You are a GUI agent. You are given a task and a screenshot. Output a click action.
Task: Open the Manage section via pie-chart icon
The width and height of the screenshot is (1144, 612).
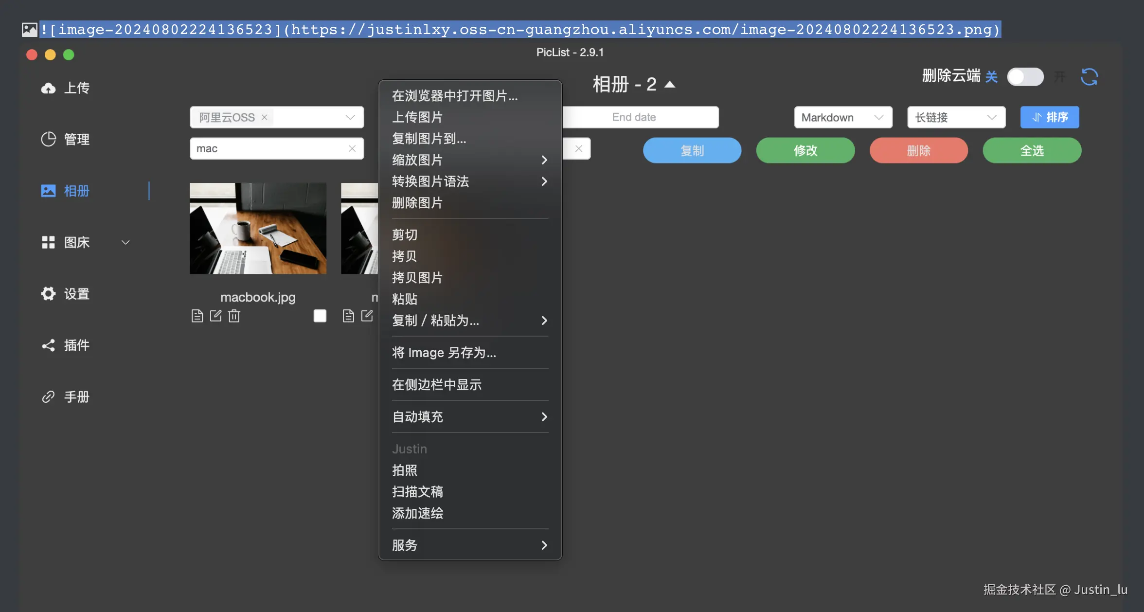[x=48, y=139]
